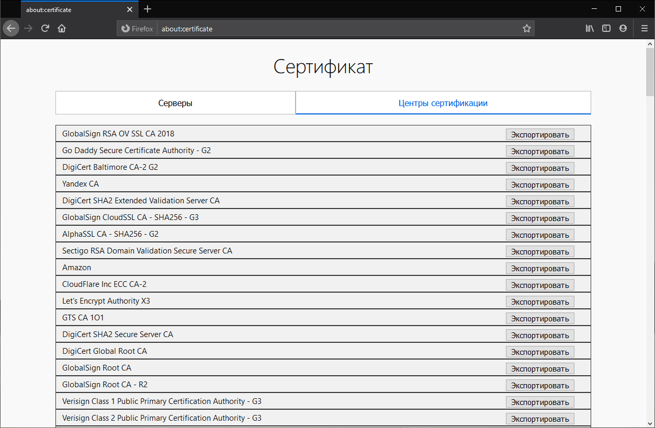
Task: Export AlphaSSL CA - SHA256 - G2
Action: point(540,235)
